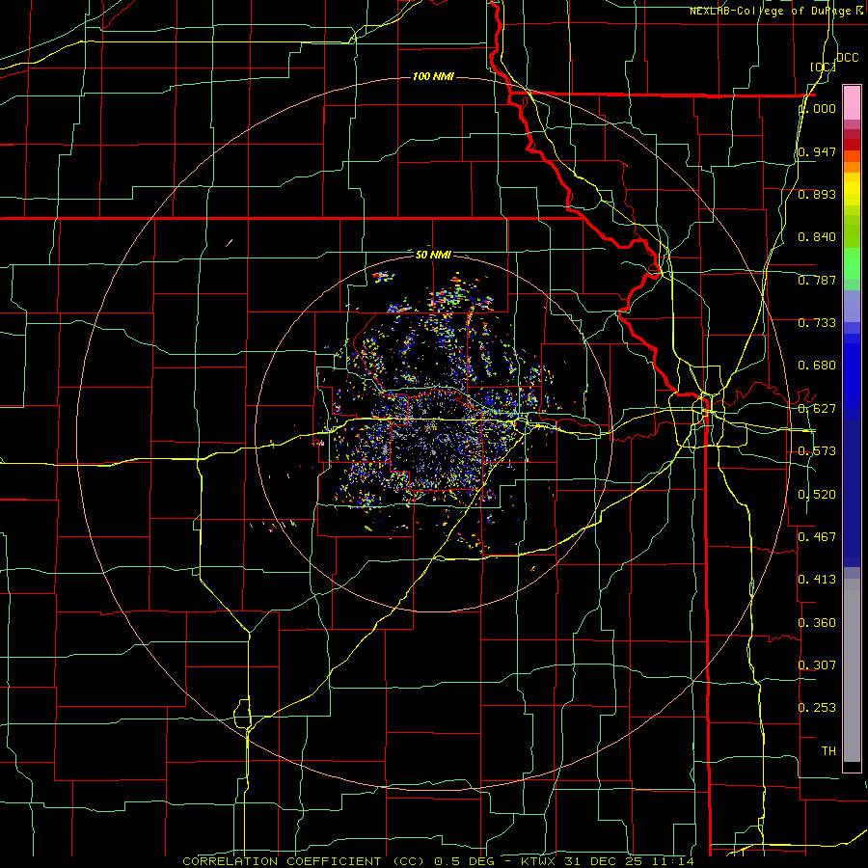Click the 0.360 legend value
The width and height of the screenshot is (868, 868).
click(817, 623)
